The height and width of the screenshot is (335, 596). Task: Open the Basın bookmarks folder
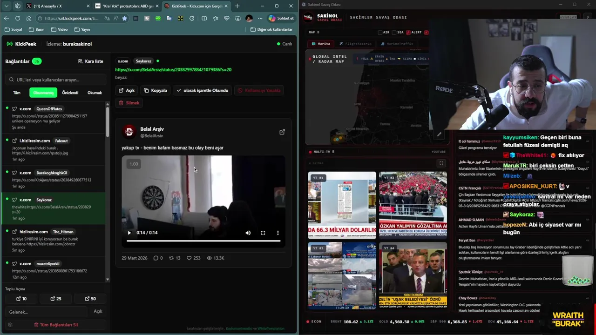pos(36,29)
